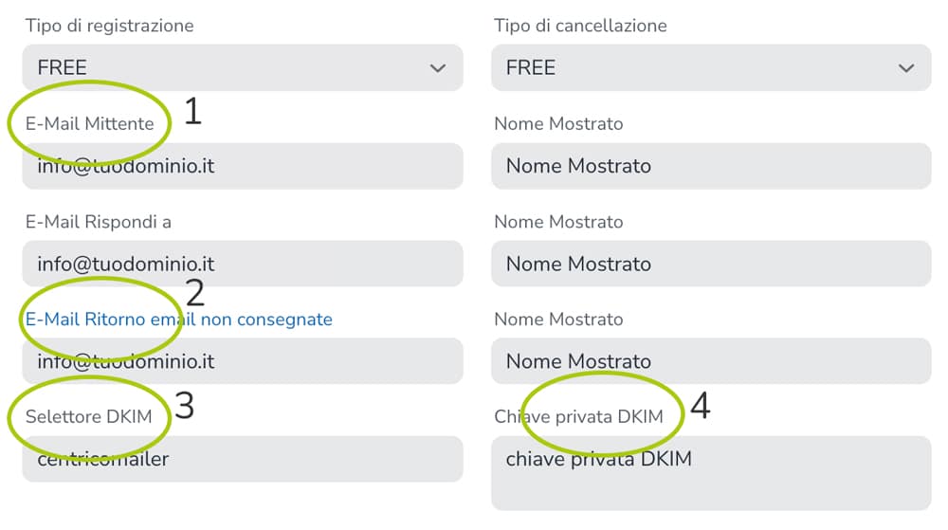Click Nome Mostrato field beside E-Mail Rispondi a
This screenshot has height=530, width=948.
[x=711, y=264]
